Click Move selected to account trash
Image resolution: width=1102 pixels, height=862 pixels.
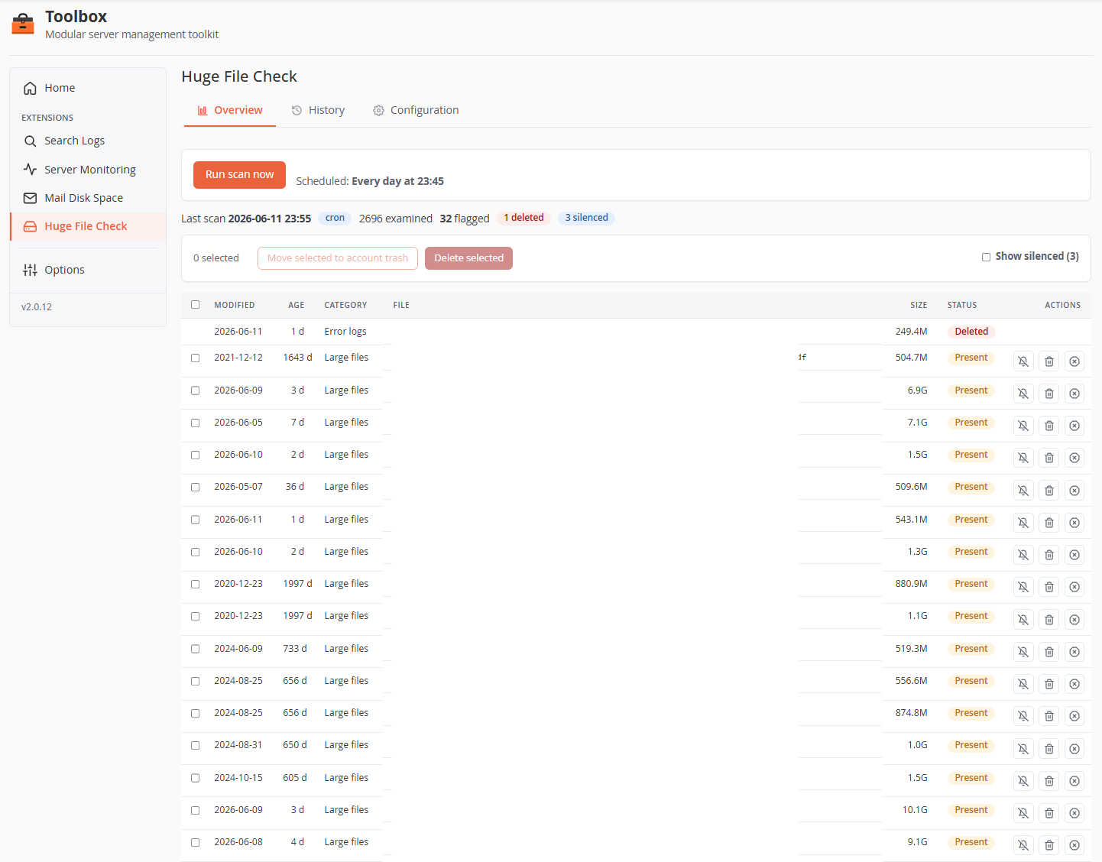pos(338,258)
